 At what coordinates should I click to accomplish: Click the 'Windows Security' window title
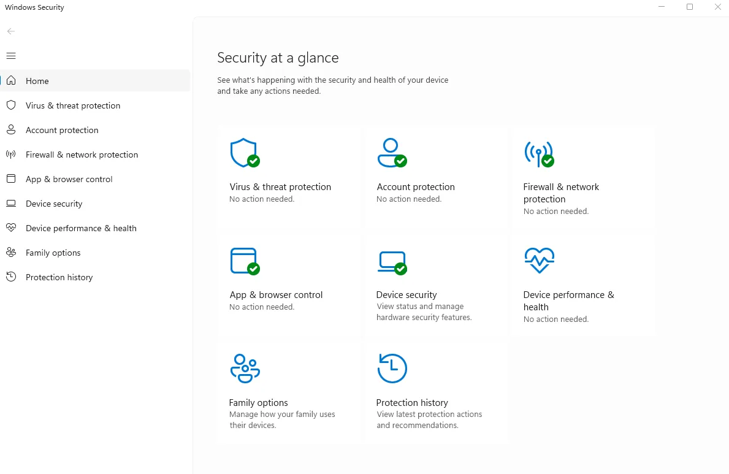click(x=34, y=7)
